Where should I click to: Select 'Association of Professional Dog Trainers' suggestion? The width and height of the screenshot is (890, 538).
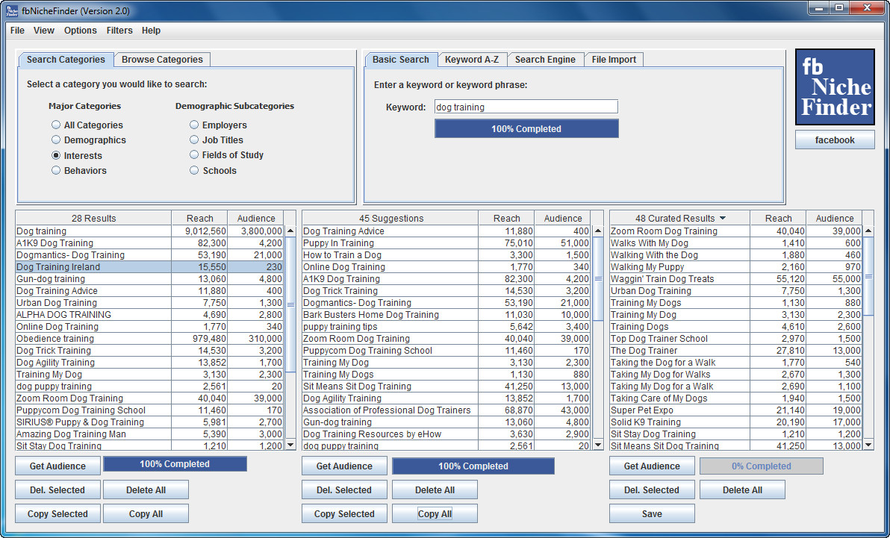tap(446, 410)
